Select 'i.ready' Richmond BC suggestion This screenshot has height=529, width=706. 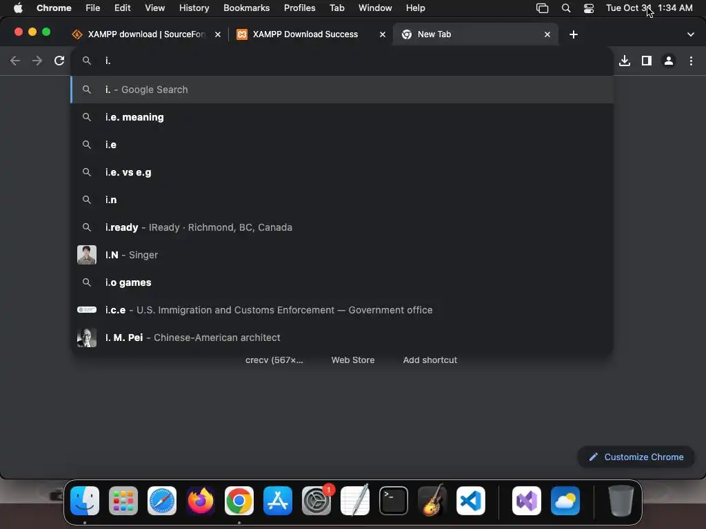coord(342,227)
